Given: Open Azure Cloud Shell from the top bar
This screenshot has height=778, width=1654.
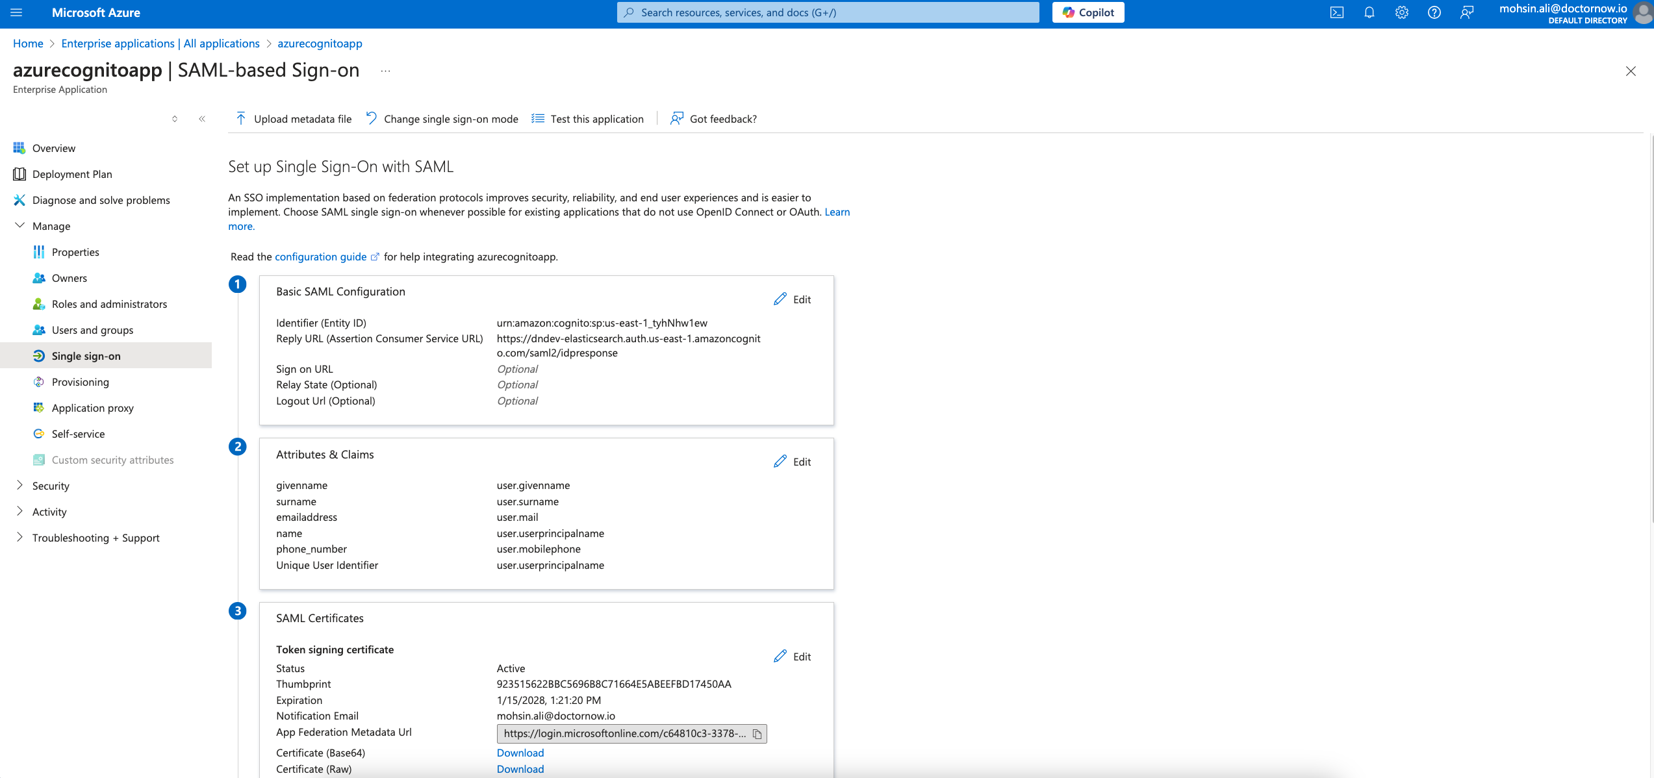Looking at the screenshot, I should (x=1336, y=12).
